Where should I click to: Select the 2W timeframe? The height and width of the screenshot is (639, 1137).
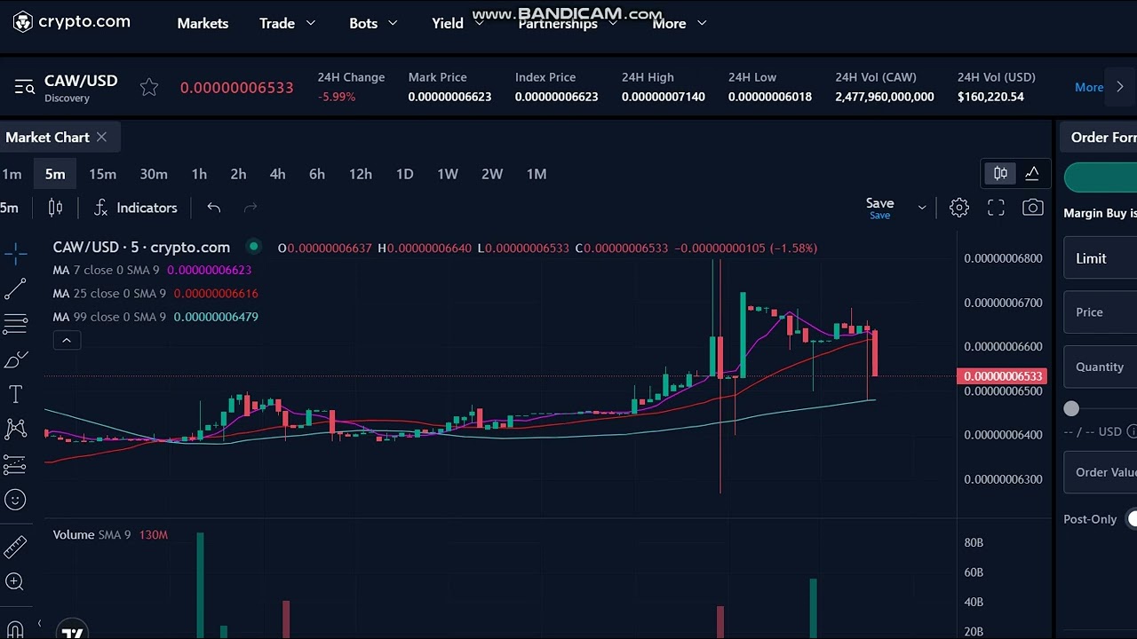click(x=492, y=174)
